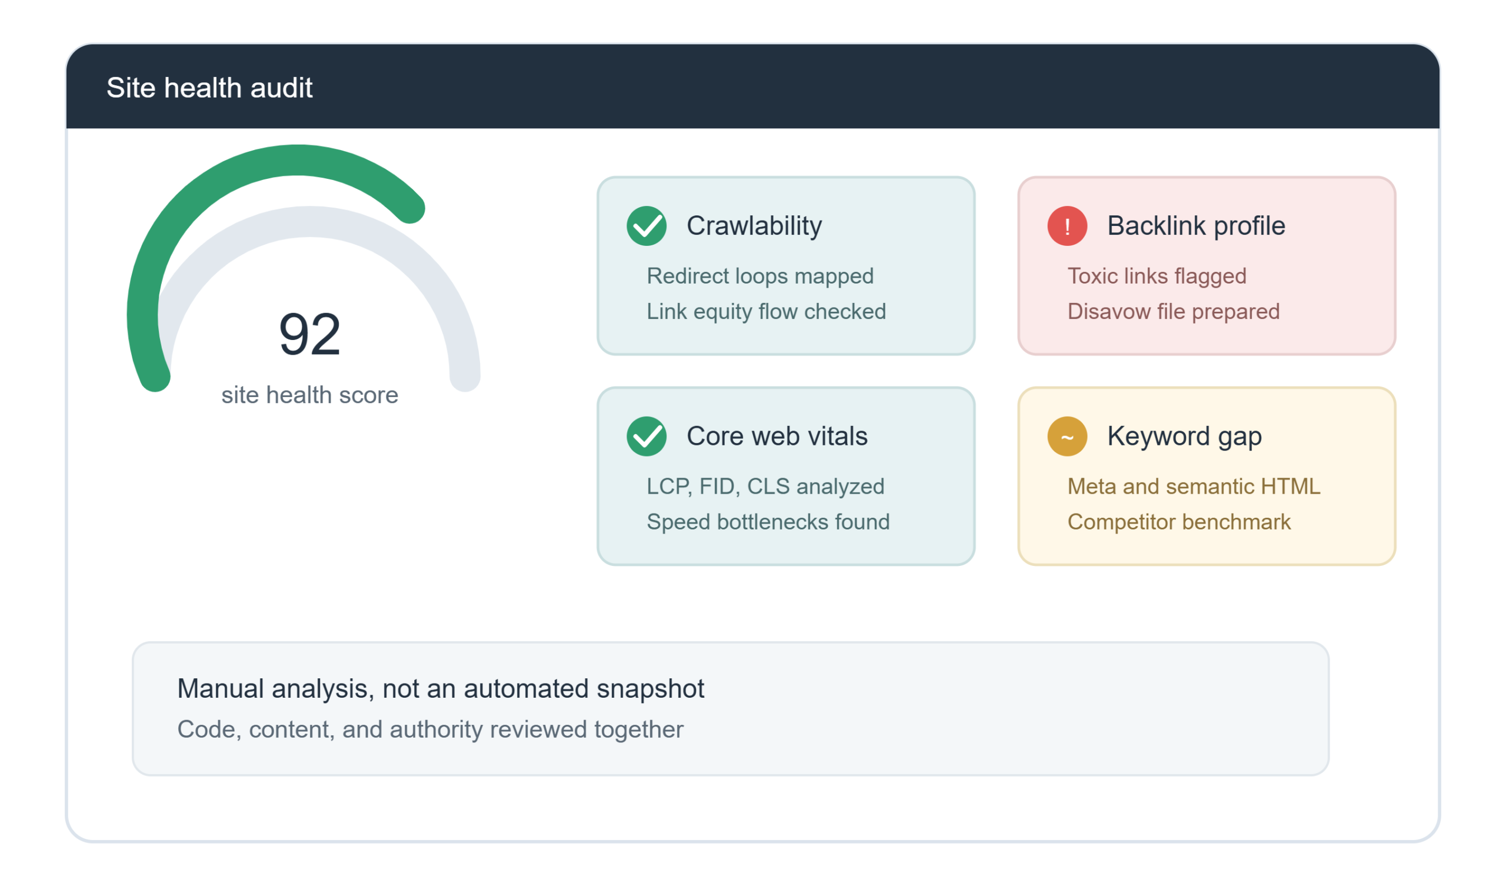Click the 'Disavow file prepared' line

coord(1174,311)
